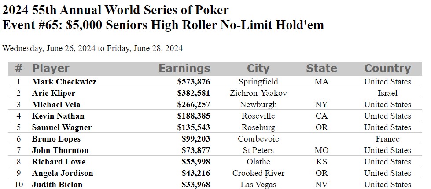Click the $573,876 earnings cell
The image size is (431, 189).
pyautogui.click(x=194, y=82)
